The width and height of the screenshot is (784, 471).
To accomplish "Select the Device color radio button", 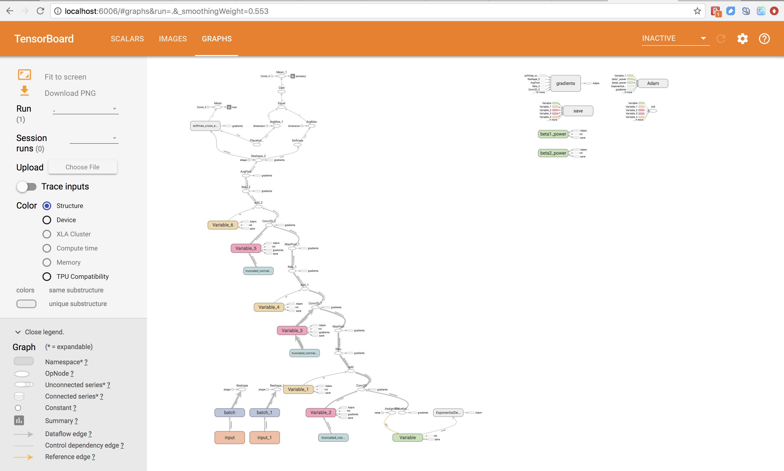I will coord(47,220).
